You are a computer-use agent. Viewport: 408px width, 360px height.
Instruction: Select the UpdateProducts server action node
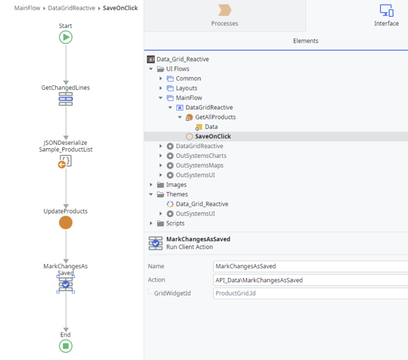click(65, 223)
